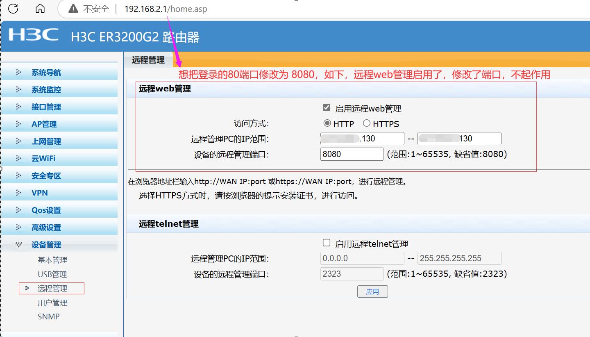Click the arrow icon beside Qos设置
This screenshot has height=337, width=590.
(18, 210)
